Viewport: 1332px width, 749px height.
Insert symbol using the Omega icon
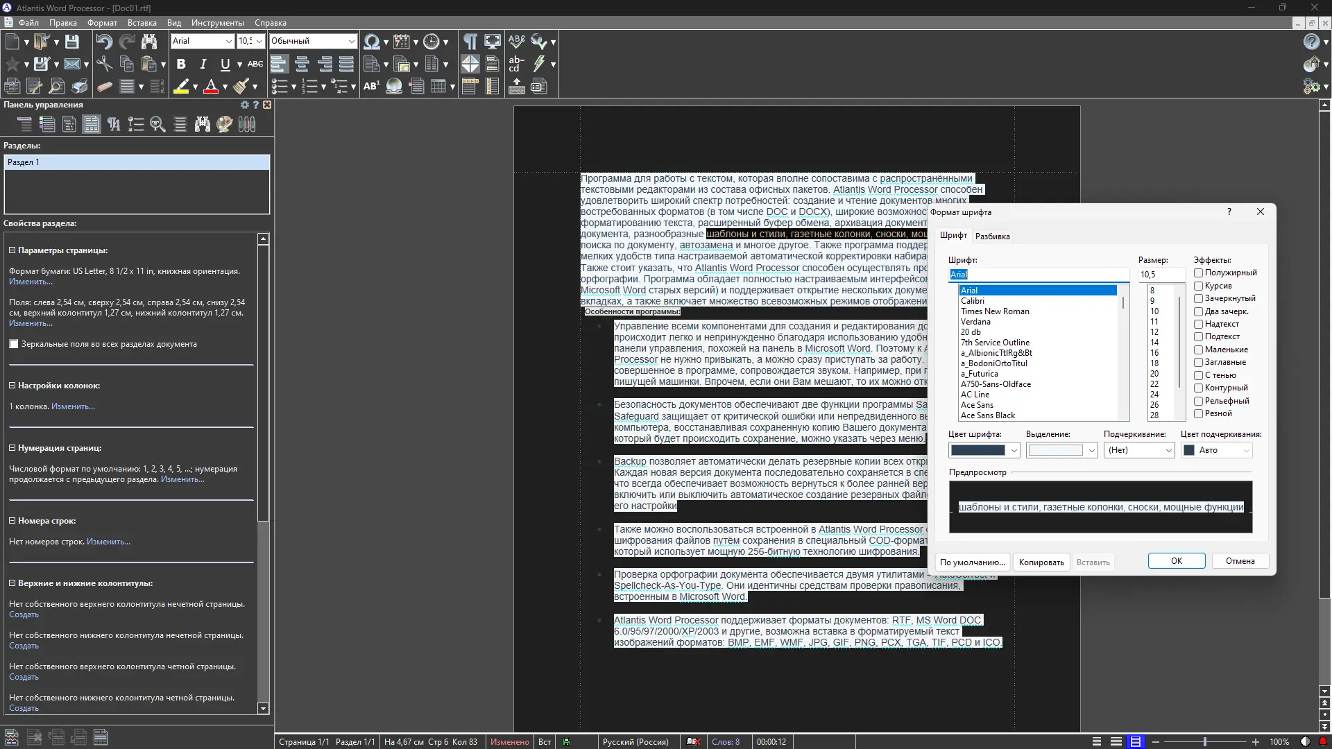[x=371, y=42]
